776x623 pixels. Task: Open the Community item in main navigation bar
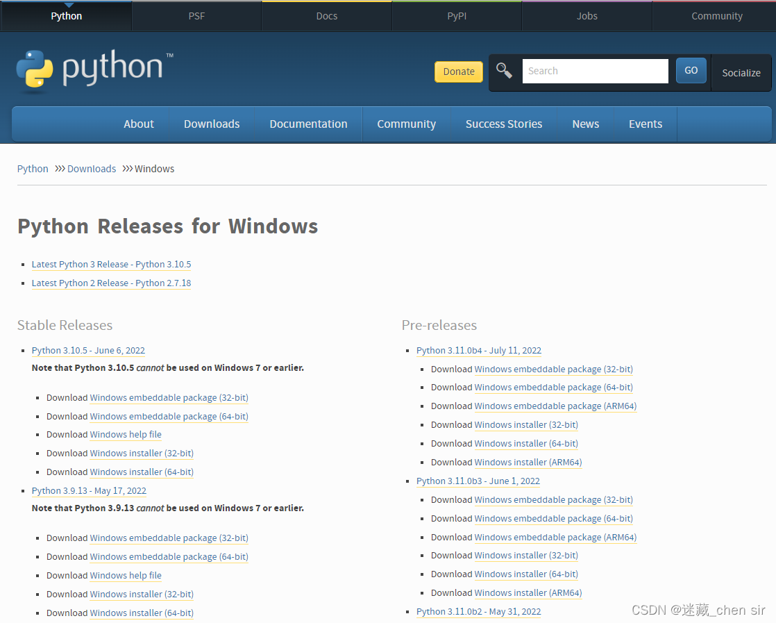point(406,124)
